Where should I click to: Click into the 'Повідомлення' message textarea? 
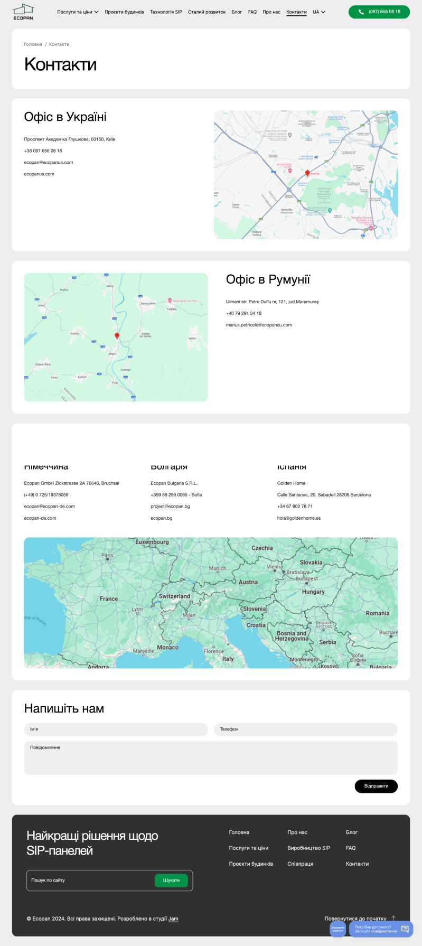pyautogui.click(x=211, y=758)
